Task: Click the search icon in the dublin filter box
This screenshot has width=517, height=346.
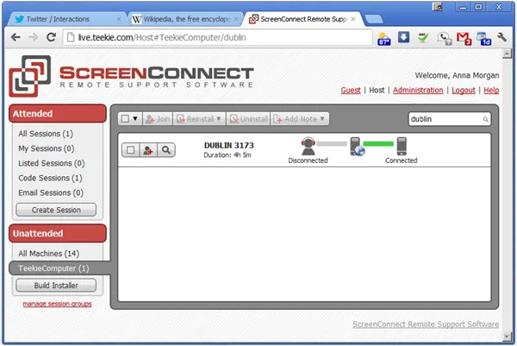Action: click(x=485, y=119)
